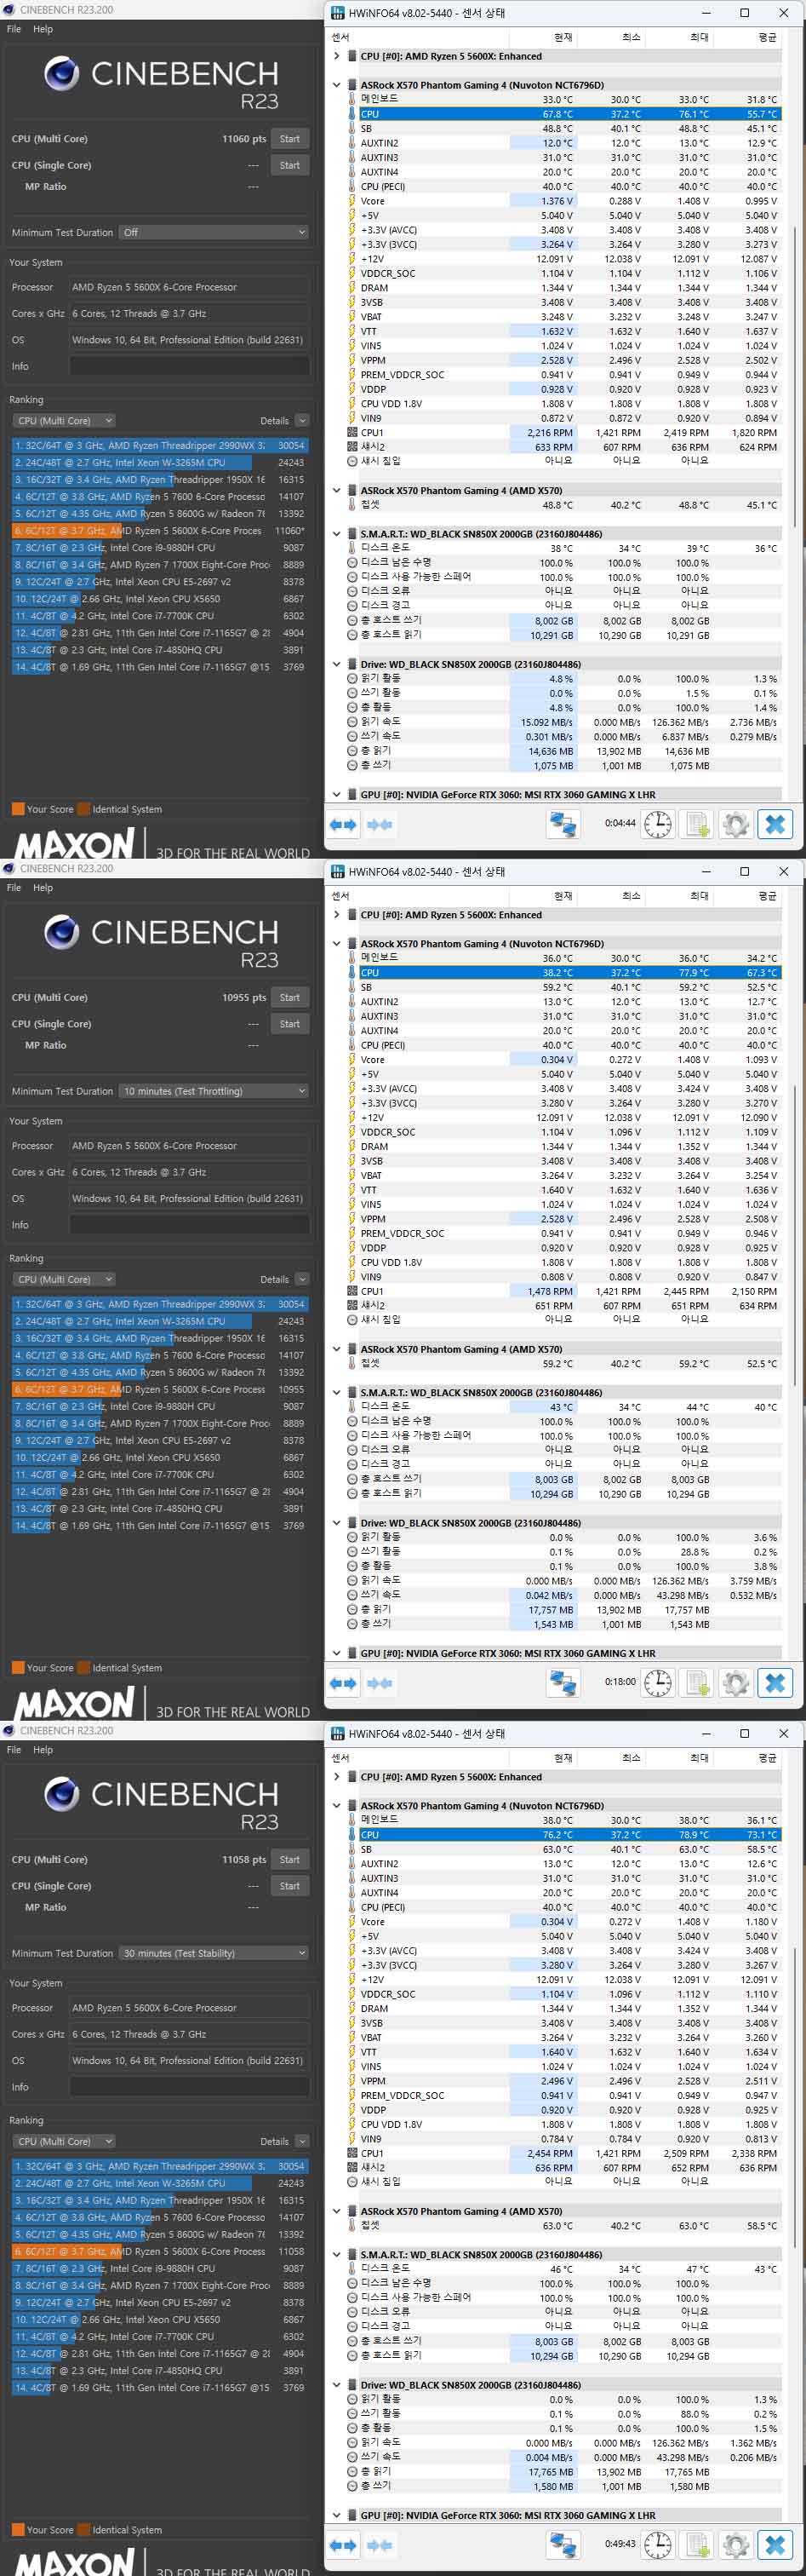Click Start next to the 11060 pts score
The image size is (806, 2576).
289,139
